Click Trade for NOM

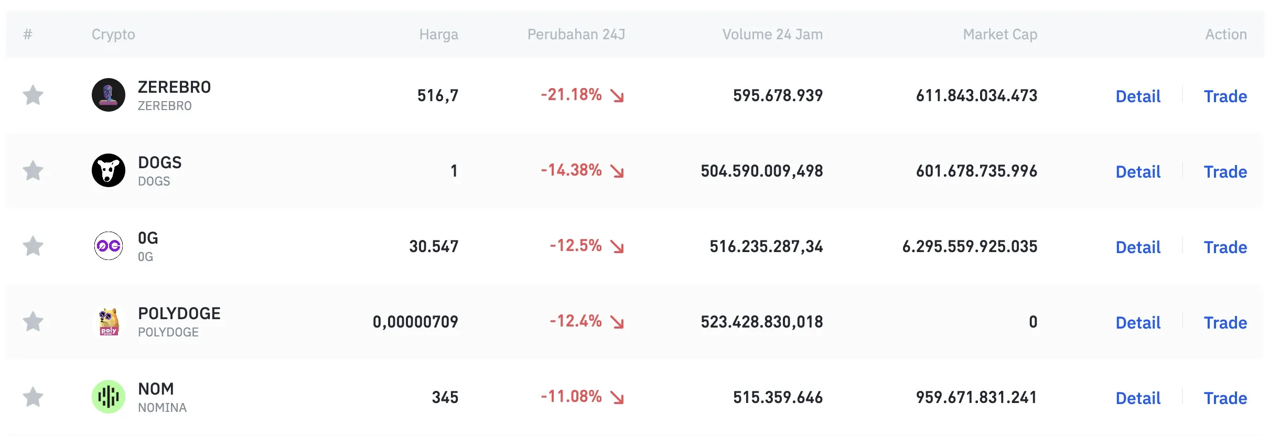point(1226,398)
